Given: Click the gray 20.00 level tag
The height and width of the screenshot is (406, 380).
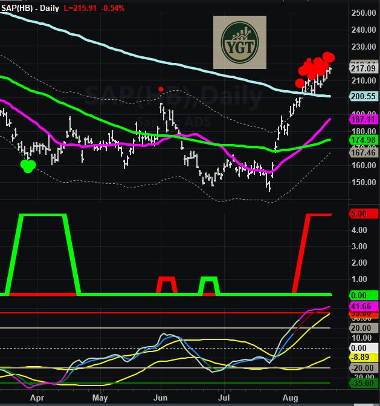Looking at the screenshot, I should point(363,328).
